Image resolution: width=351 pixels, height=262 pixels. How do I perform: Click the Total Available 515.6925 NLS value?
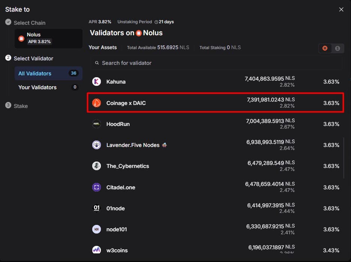(x=173, y=48)
